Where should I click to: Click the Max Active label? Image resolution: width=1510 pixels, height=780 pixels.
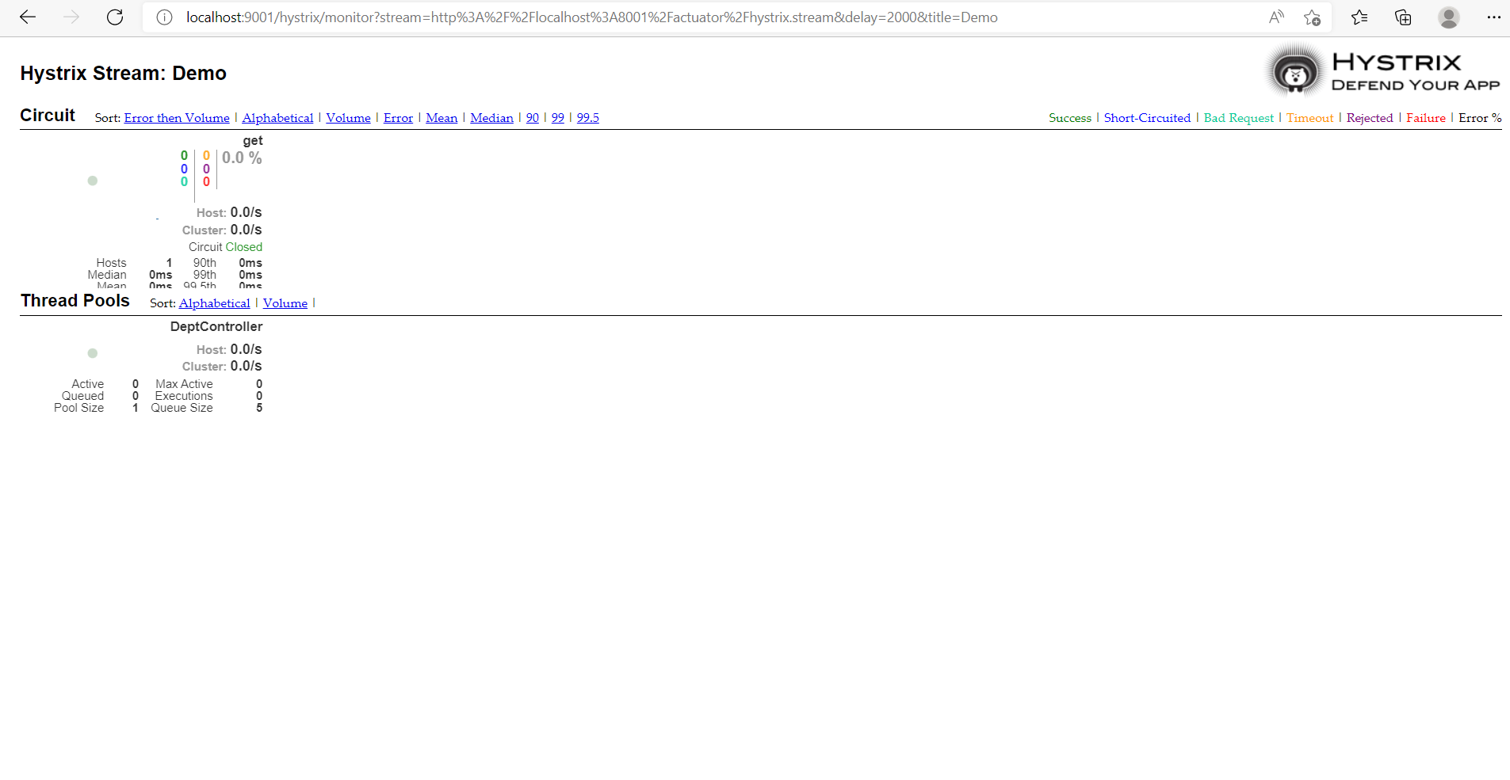point(184,384)
